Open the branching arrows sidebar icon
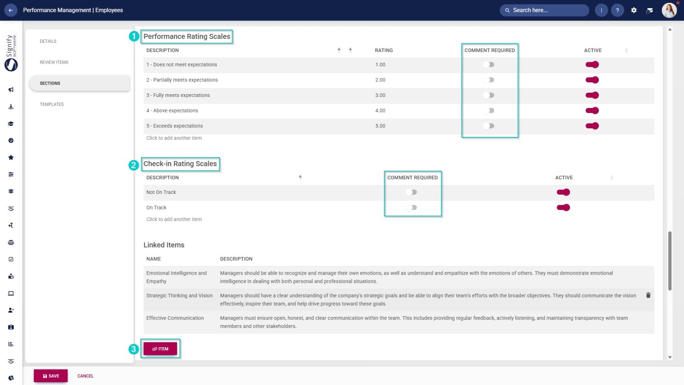This screenshot has height=385, width=684. pyautogui.click(x=11, y=225)
